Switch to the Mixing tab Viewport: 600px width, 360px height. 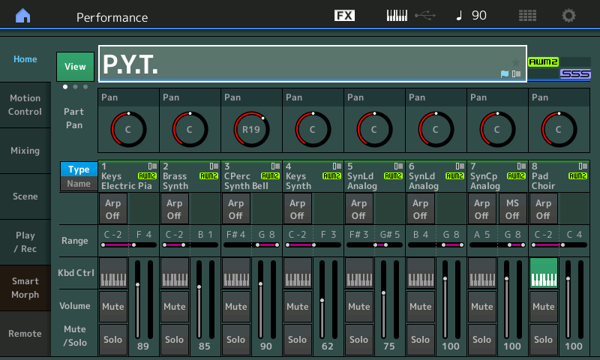pos(25,151)
